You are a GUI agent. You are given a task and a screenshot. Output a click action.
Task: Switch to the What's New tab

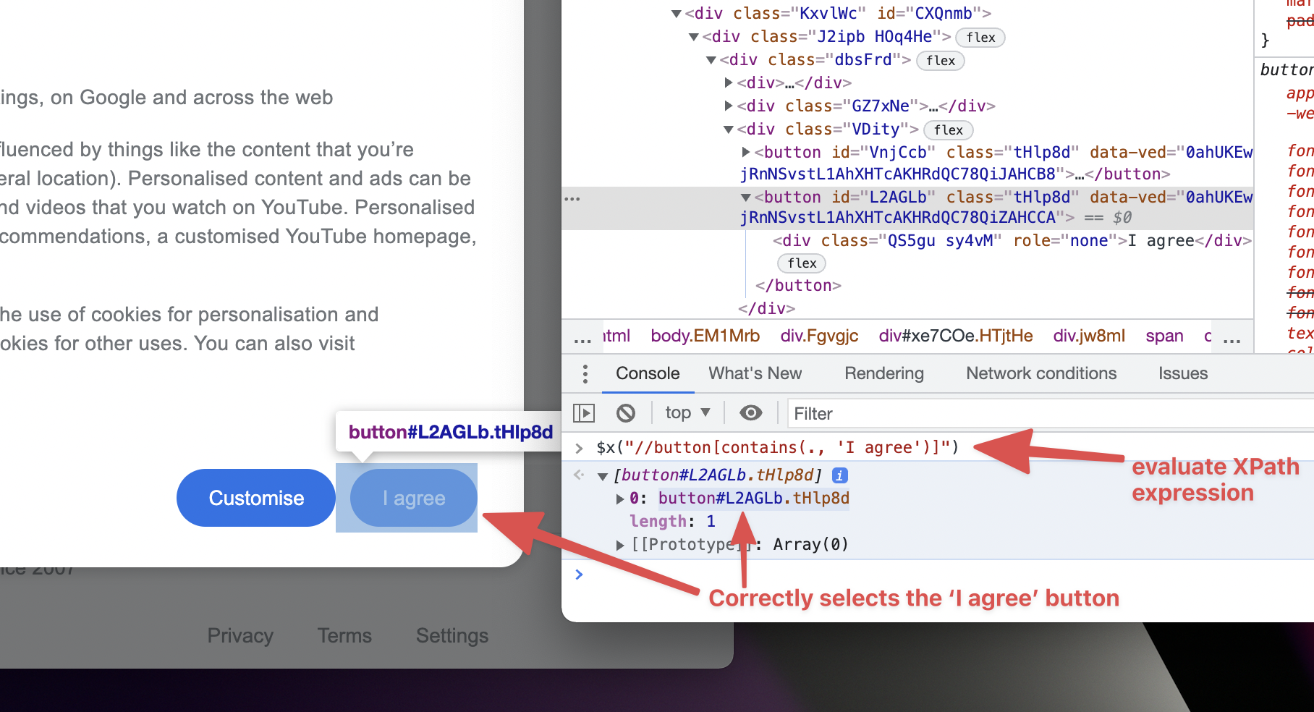[755, 373]
